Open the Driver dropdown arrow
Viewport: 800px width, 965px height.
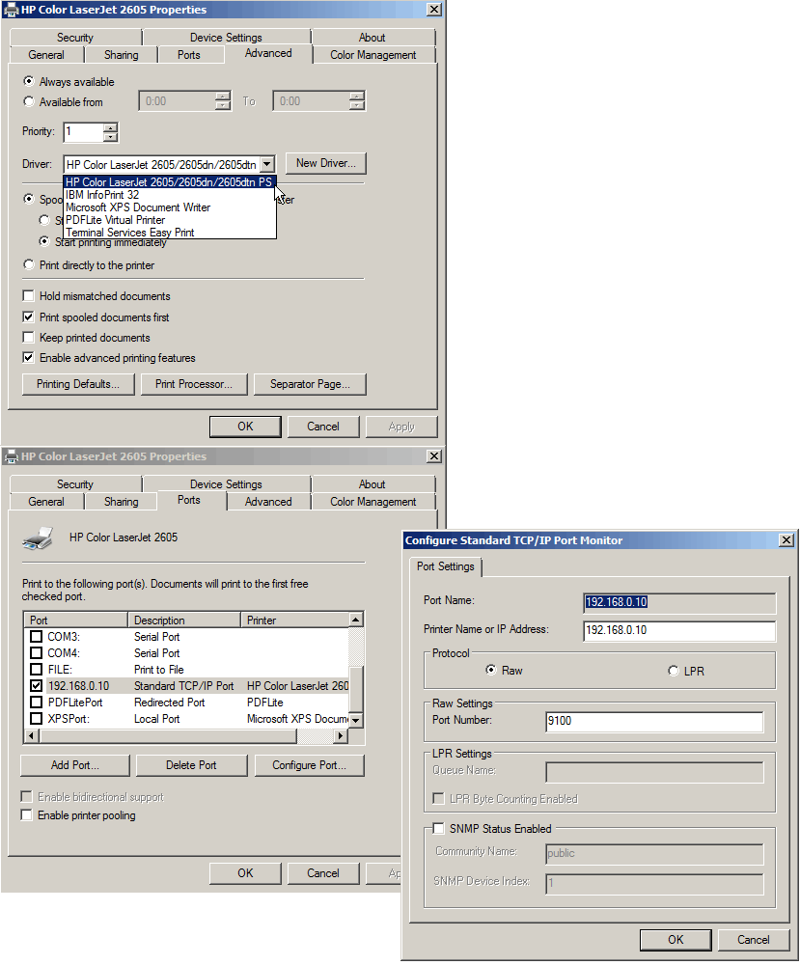[x=267, y=164]
